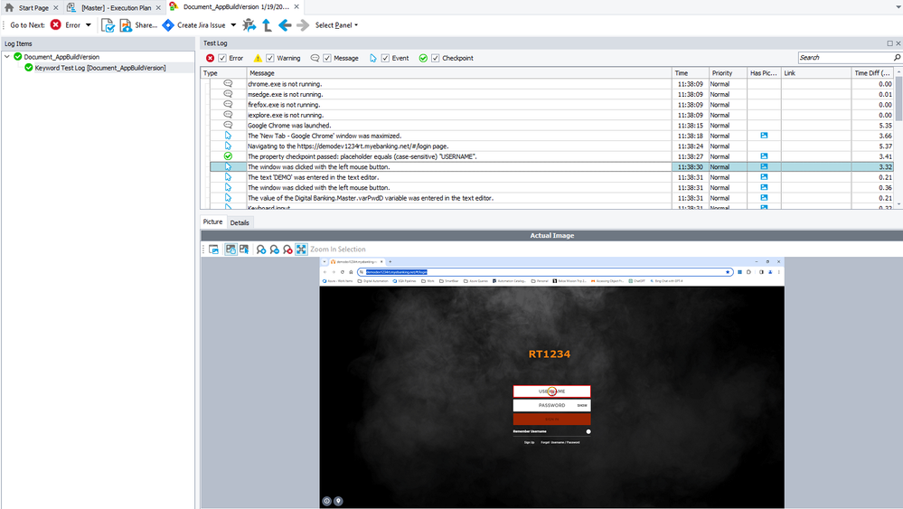The width and height of the screenshot is (903, 509).
Task: Switch to the Details tab
Action: click(240, 222)
